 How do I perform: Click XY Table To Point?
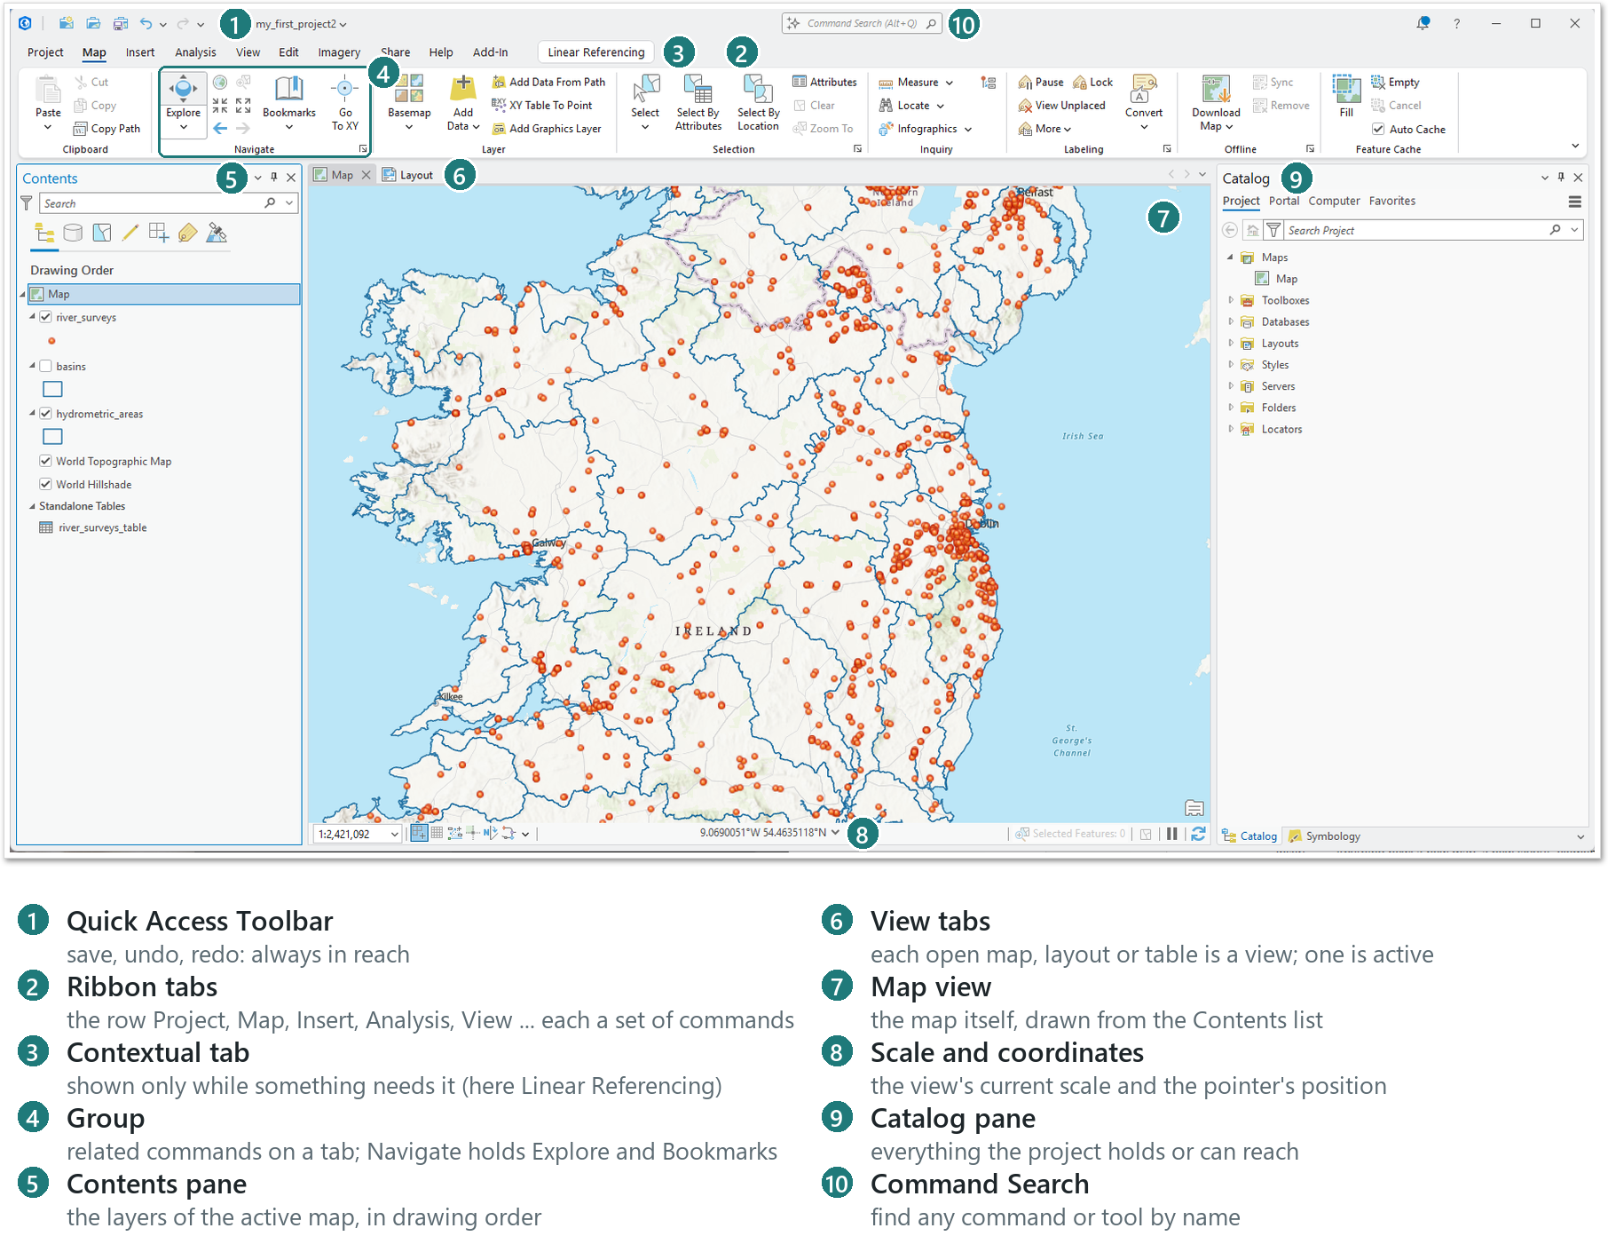542,105
